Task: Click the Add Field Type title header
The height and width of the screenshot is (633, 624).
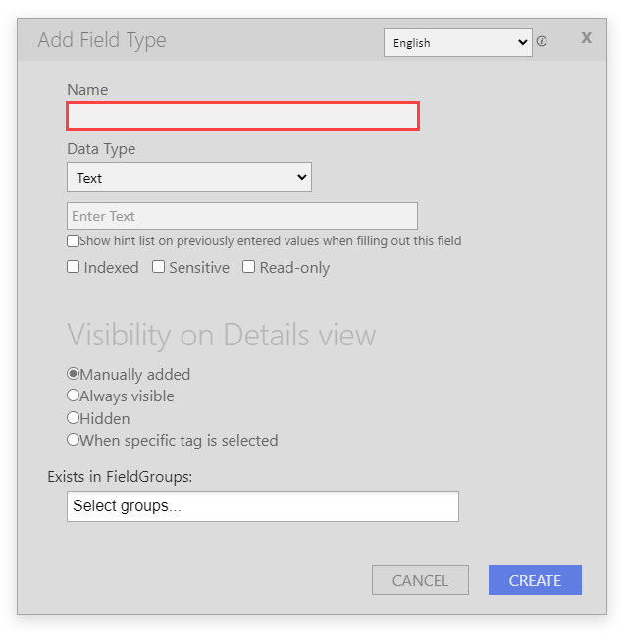Action: tap(102, 40)
